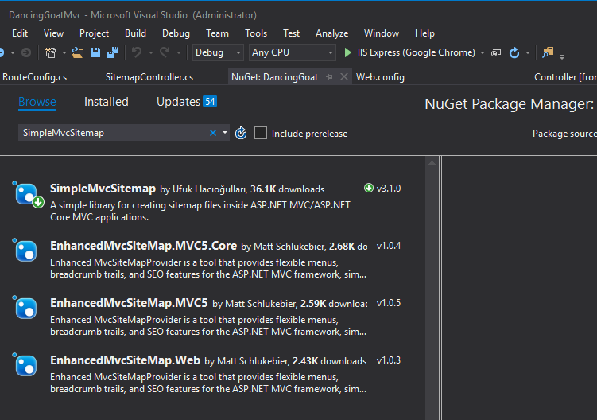
Task: Click the EnhancedMvcSiteMap.Web package icon
Action: [25, 365]
